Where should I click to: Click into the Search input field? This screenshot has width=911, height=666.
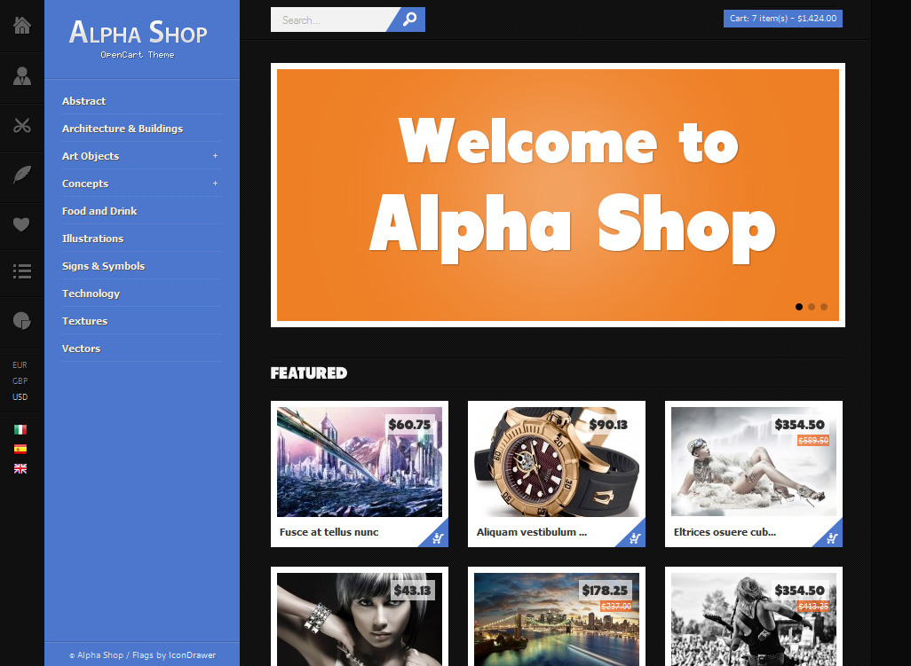(x=333, y=20)
